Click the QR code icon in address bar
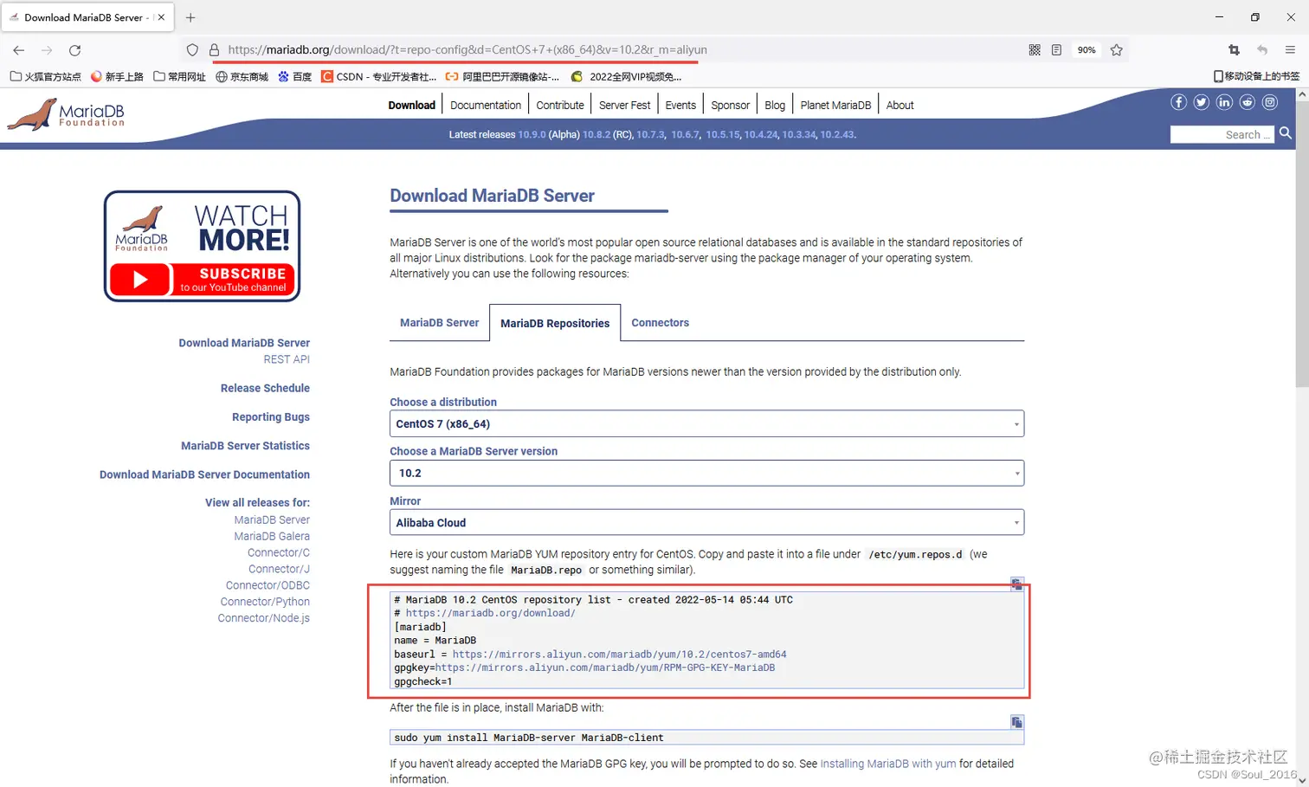The width and height of the screenshot is (1309, 787). coord(1035,50)
